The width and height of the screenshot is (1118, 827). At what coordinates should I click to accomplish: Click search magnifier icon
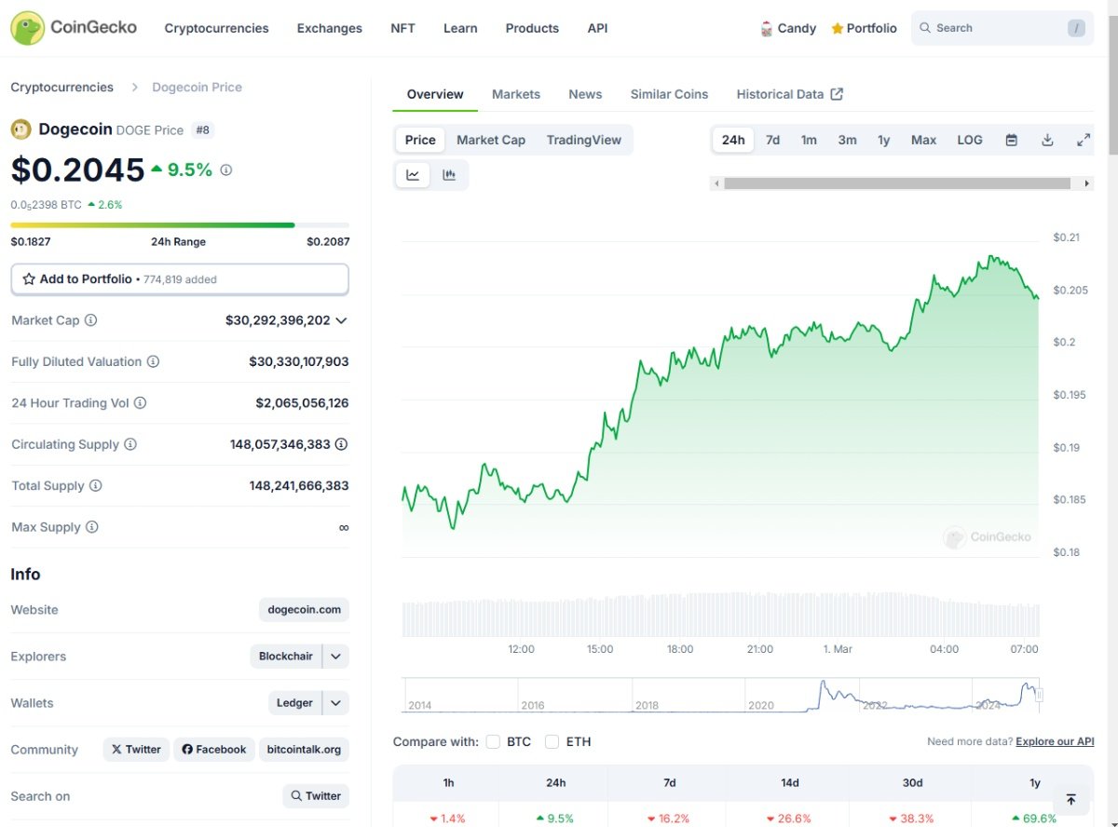pos(925,28)
